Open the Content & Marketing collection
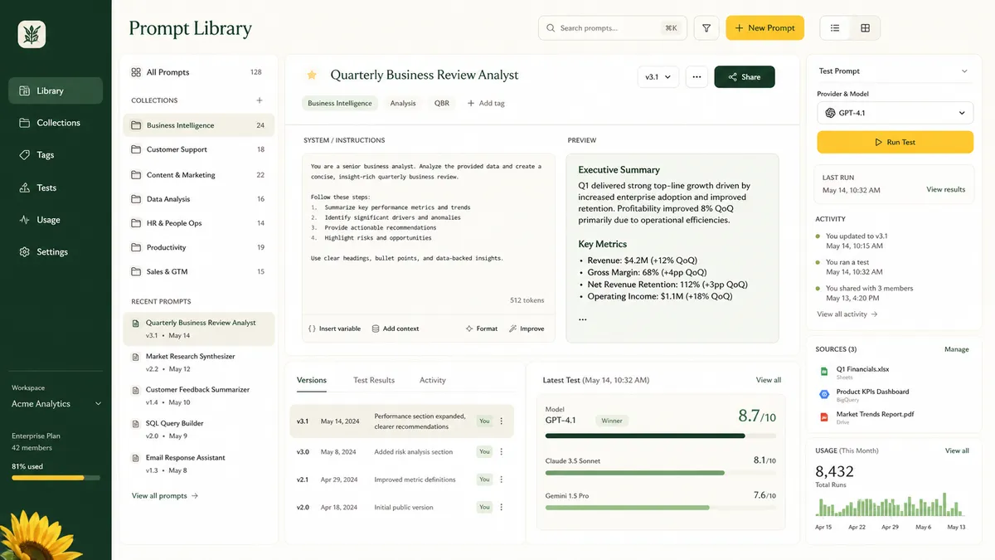 coord(199,175)
